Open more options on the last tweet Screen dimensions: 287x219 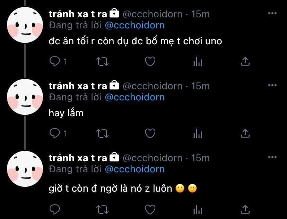click(272, 157)
